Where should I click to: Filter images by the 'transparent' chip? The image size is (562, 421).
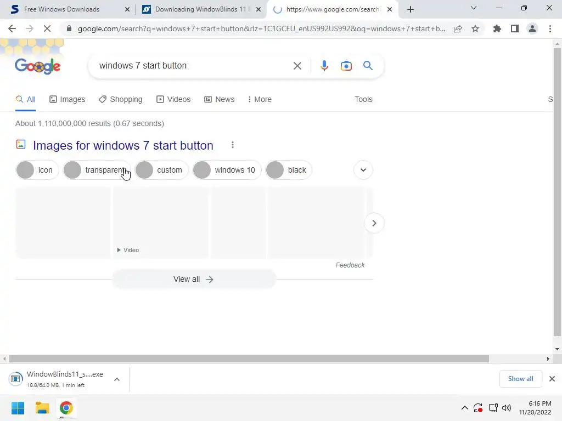97,170
